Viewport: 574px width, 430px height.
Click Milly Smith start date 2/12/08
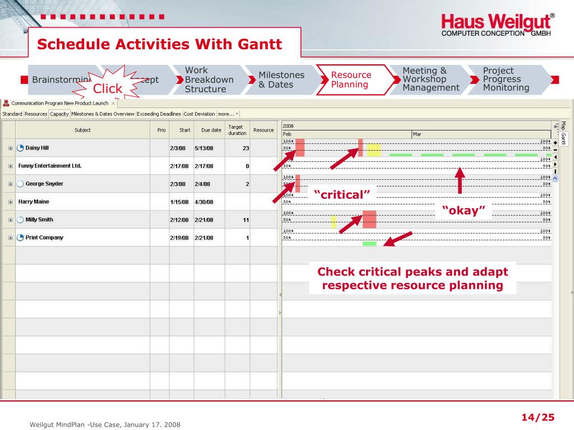tap(179, 219)
